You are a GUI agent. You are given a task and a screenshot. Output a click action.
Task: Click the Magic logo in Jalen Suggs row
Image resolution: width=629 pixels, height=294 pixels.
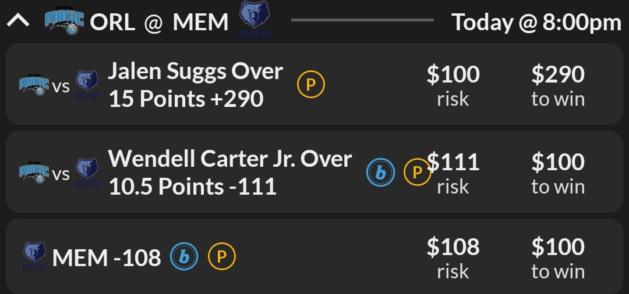pyautogui.click(x=34, y=86)
